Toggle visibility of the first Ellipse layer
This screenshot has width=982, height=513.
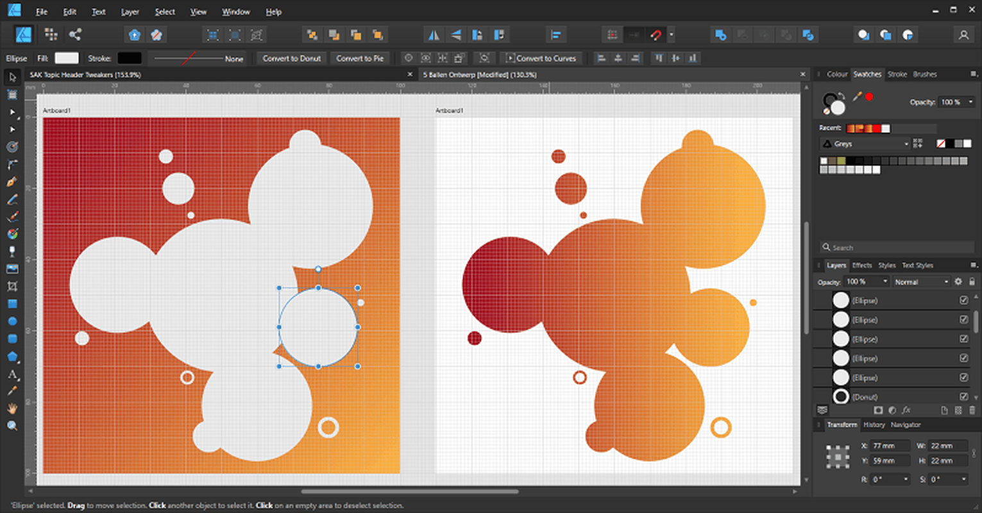coord(963,300)
